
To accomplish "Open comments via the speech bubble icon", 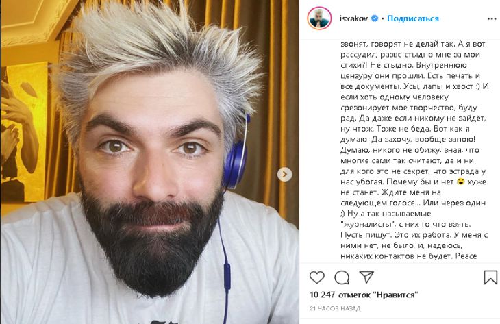I will pyautogui.click(x=342, y=277).
